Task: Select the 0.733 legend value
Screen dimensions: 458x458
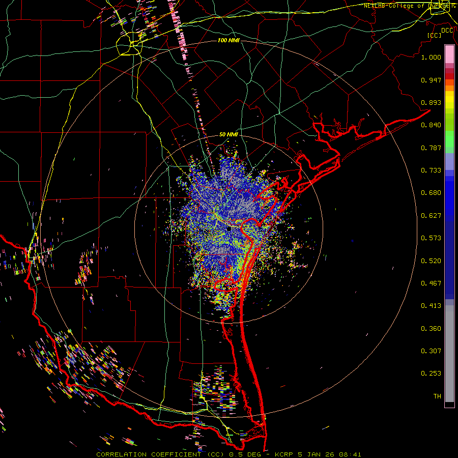Action: click(x=431, y=170)
